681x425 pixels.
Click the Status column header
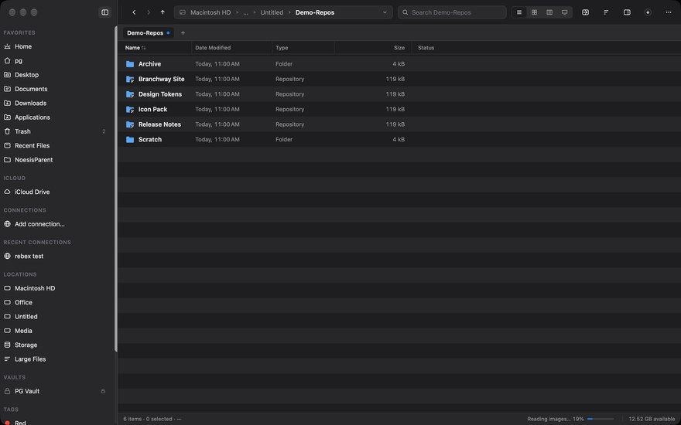tap(426, 48)
